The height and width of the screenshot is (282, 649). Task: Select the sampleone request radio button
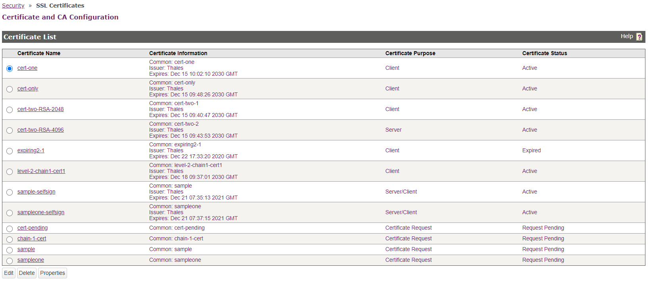[x=9, y=261]
